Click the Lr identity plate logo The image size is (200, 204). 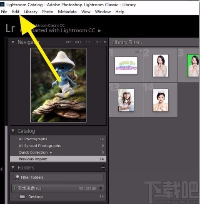coord(10,28)
